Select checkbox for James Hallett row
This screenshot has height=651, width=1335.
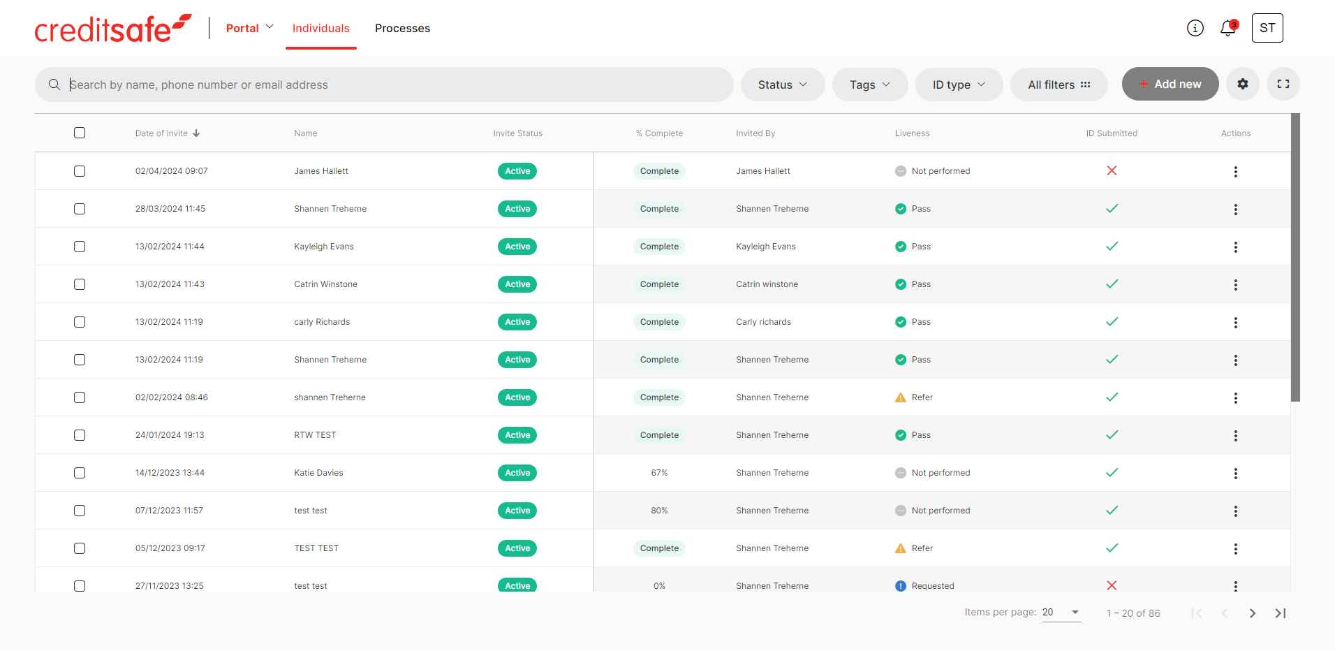[80, 171]
